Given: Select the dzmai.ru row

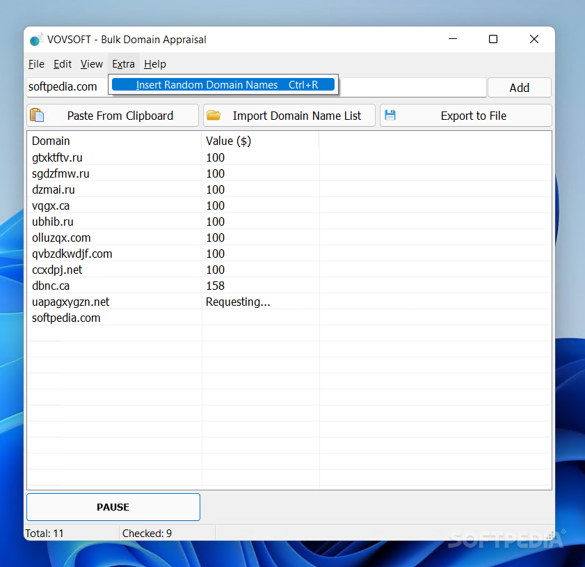Looking at the screenshot, I should [289, 189].
